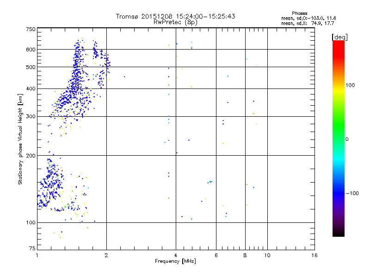This screenshot has width=370, height=278.
Task: Select the mean, sd,O: -103.0, 11.8 line
Action: tap(308, 18)
